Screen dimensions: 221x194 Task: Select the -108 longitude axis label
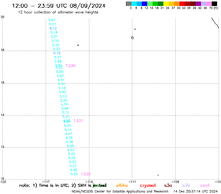[176, 182]
